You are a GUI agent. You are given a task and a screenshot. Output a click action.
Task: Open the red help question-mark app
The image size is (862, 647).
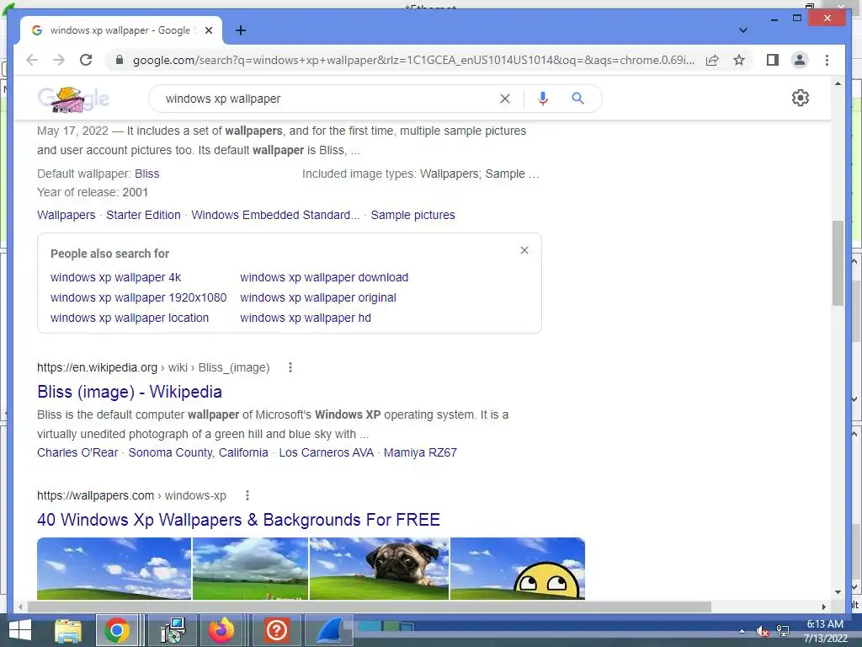pos(276,630)
